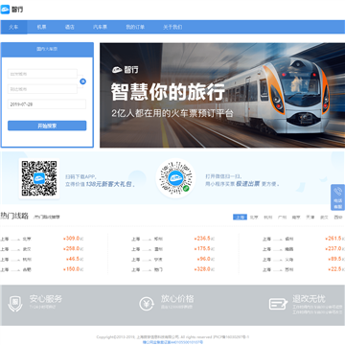
Task: Click the 智慧你的旅行 train banner
Action: click(222, 95)
